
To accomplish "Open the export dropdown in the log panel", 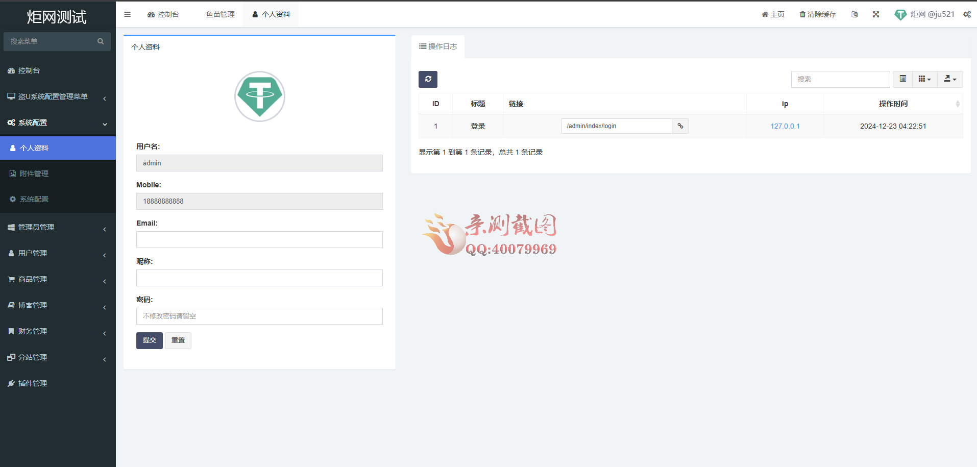I will (x=949, y=79).
